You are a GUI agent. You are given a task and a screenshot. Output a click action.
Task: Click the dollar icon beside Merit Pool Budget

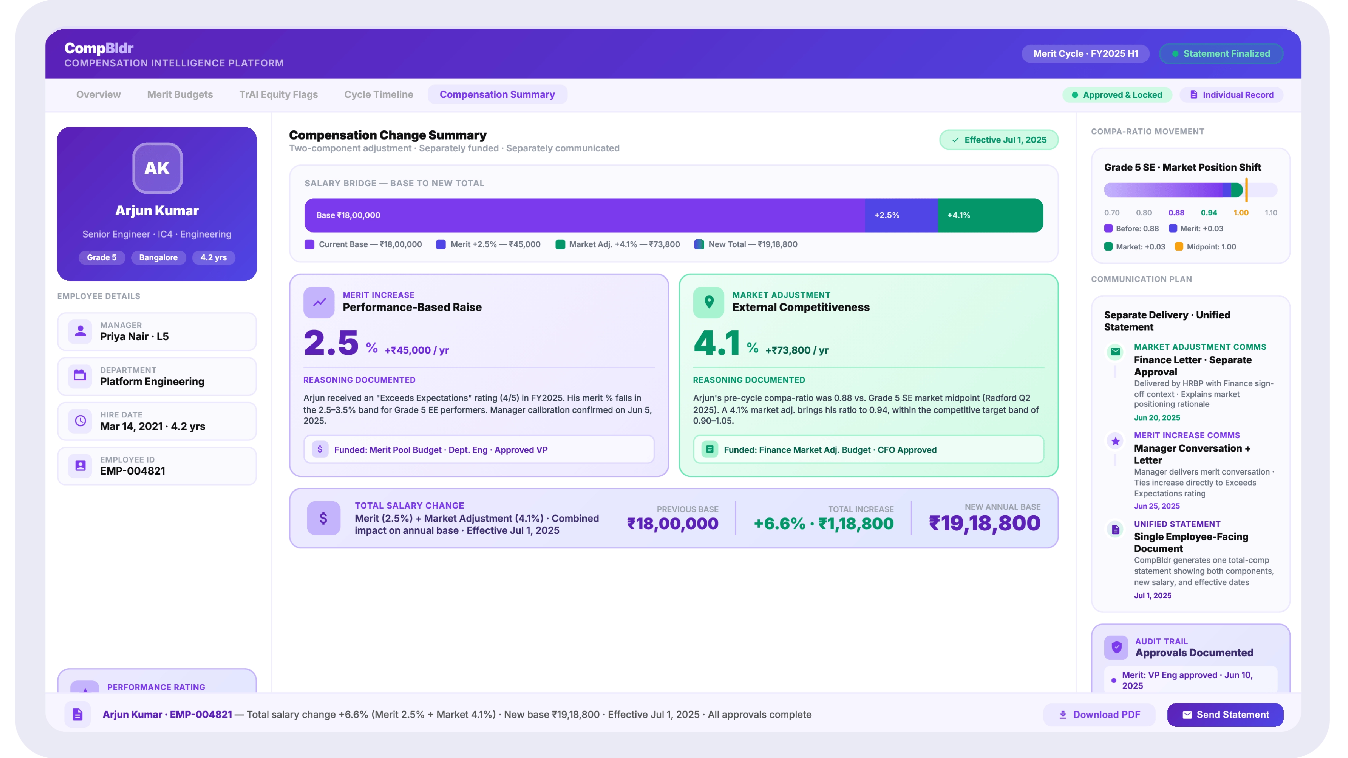tap(320, 449)
